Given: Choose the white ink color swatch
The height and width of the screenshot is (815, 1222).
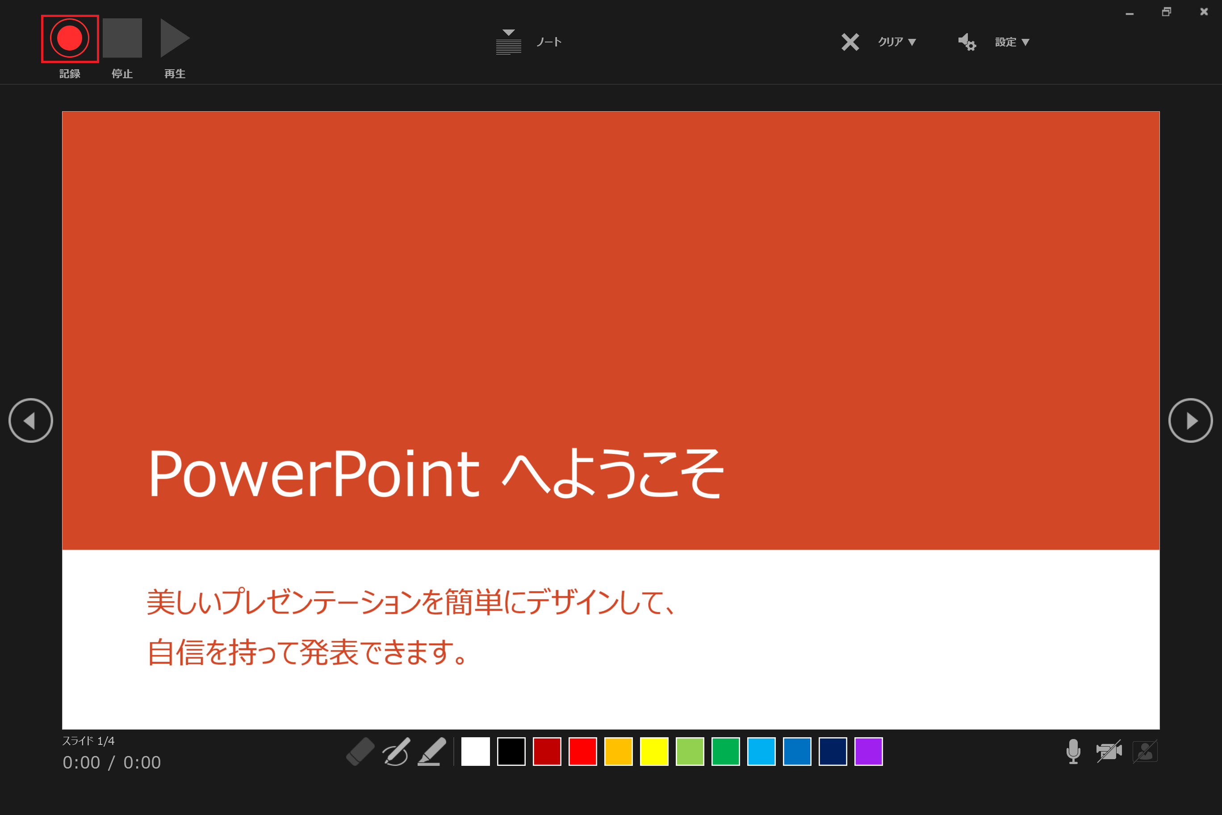Looking at the screenshot, I should [x=475, y=752].
